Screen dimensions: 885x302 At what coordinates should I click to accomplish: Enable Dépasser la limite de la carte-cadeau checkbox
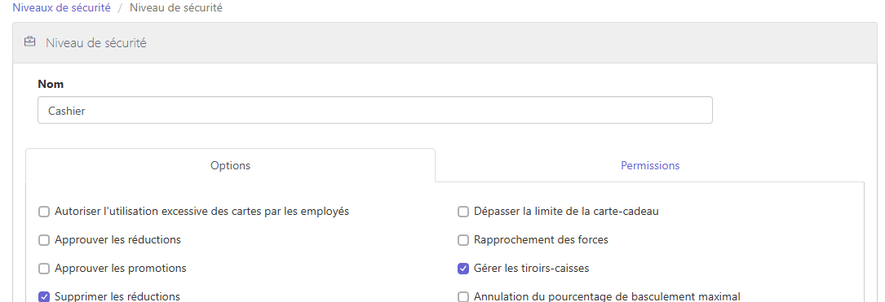click(463, 212)
